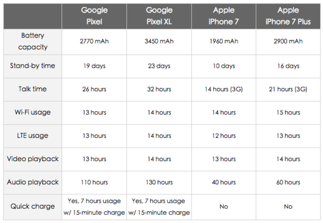Click the LTE usage row label
This screenshot has width=323, height=223.
33,136
